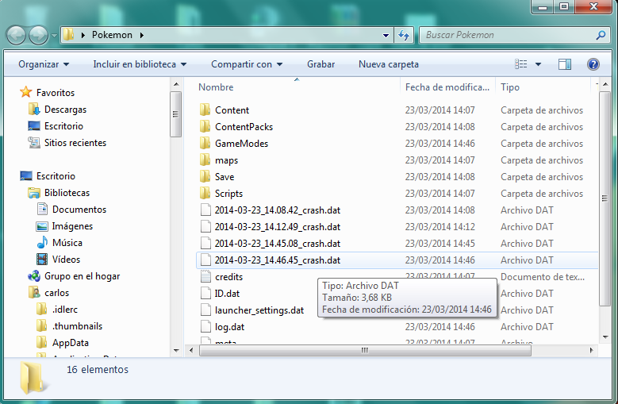The image size is (618, 404).
Task: Select Pokemon in the address bar path
Action: click(x=112, y=35)
